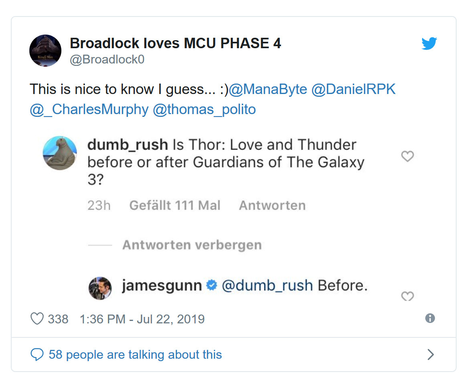Click the Twitter bird logo
The height and width of the screenshot is (378, 465).
[x=429, y=43]
